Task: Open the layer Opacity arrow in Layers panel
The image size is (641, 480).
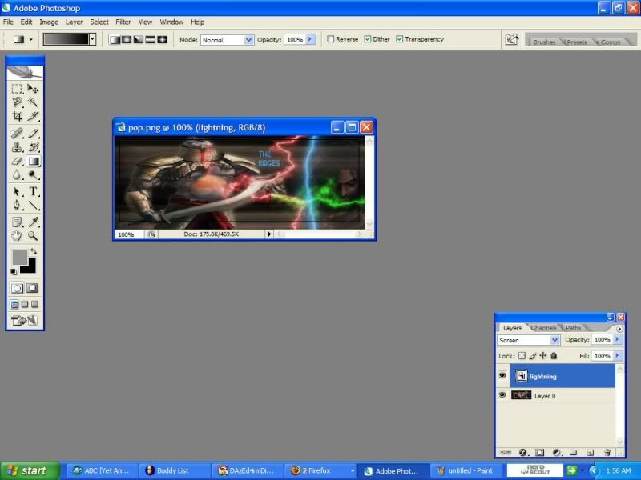Action: click(x=617, y=339)
